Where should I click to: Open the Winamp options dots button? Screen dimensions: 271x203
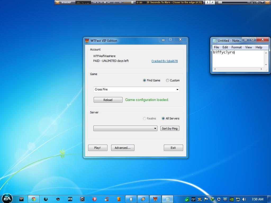point(207,2)
